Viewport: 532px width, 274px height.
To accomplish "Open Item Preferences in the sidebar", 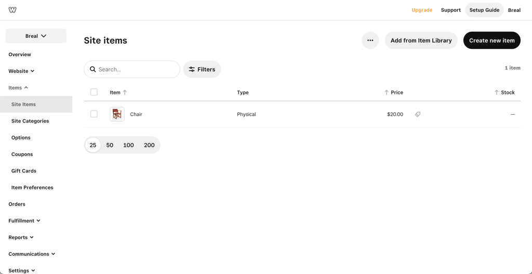I will click(32, 187).
